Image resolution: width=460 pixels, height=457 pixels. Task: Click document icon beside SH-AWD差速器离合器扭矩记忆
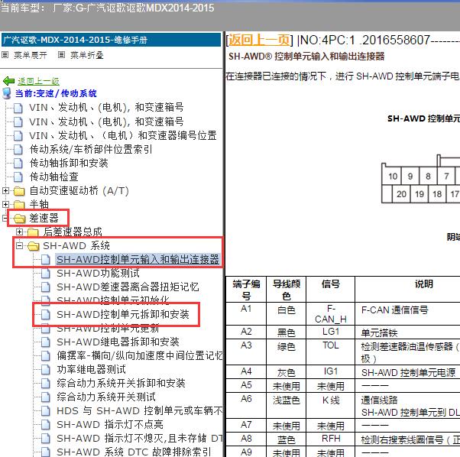pyautogui.click(x=46, y=287)
